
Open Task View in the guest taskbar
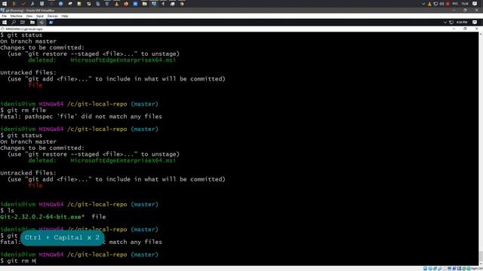[x=23, y=22]
